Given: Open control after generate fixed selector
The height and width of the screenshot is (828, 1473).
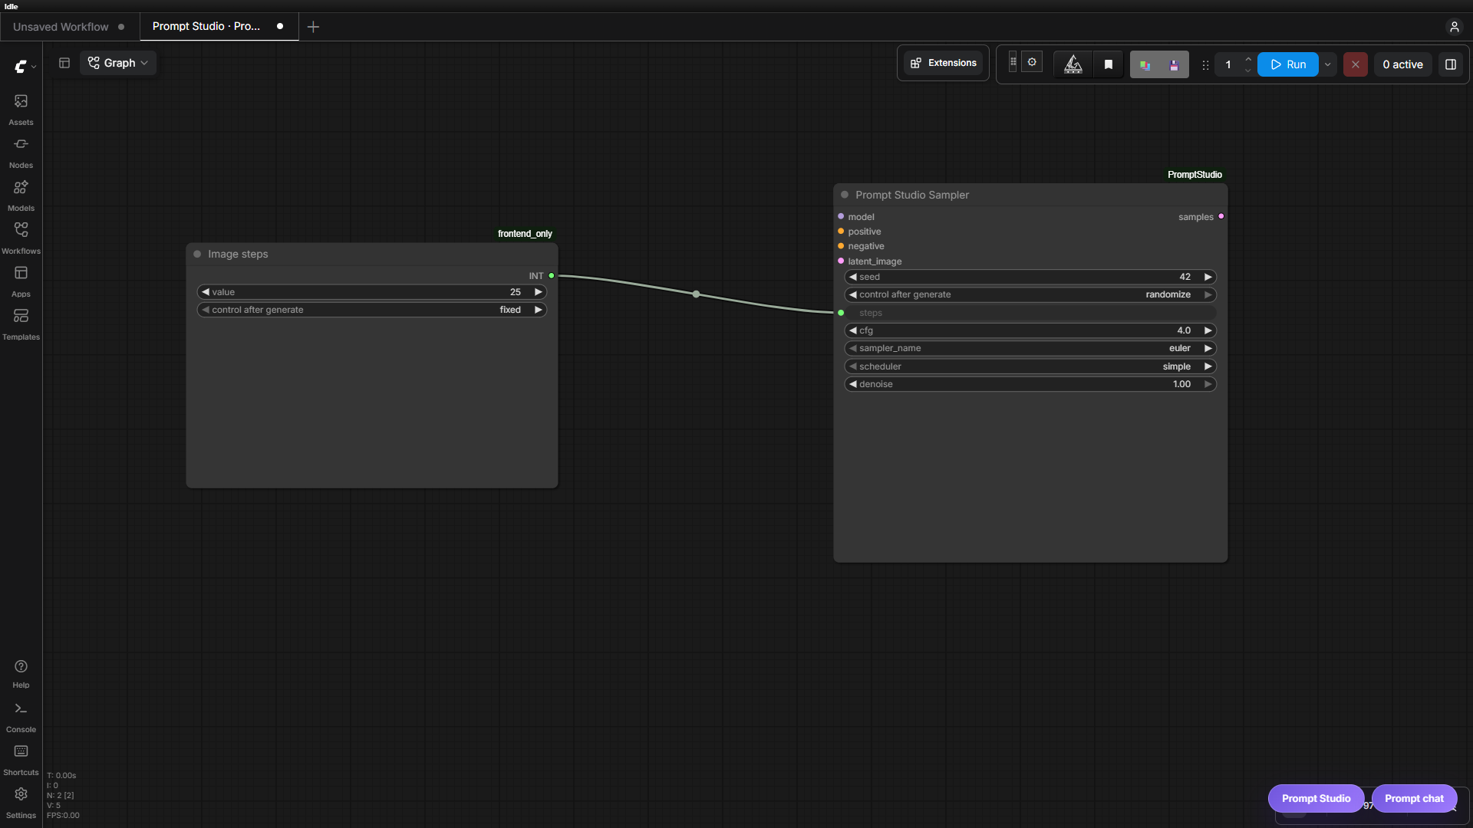Looking at the screenshot, I should 372,310.
